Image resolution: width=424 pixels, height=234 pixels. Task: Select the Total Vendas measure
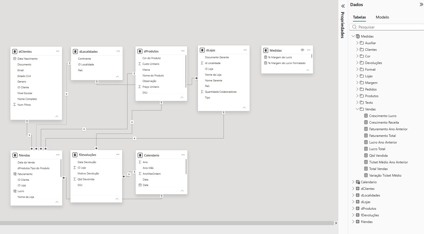(378, 169)
